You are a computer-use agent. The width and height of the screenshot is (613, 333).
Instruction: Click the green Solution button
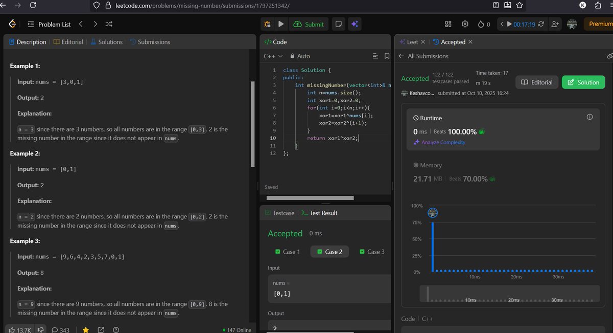(583, 82)
